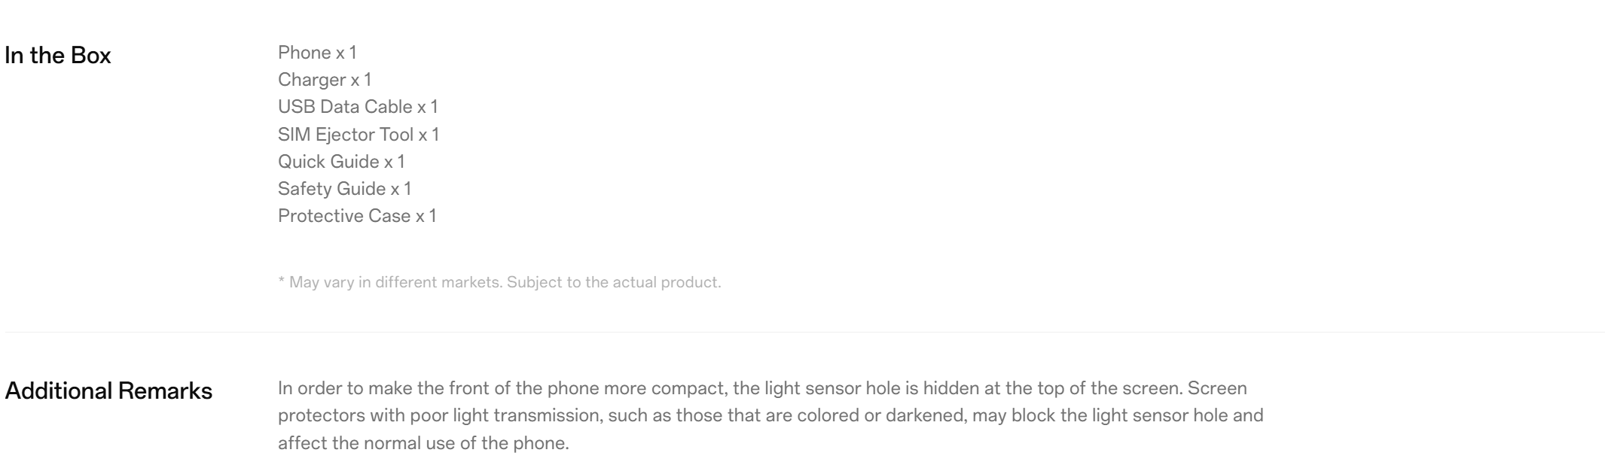Click the 'affect the normal use' closing line
The width and height of the screenshot is (1605, 474).
coord(423,443)
